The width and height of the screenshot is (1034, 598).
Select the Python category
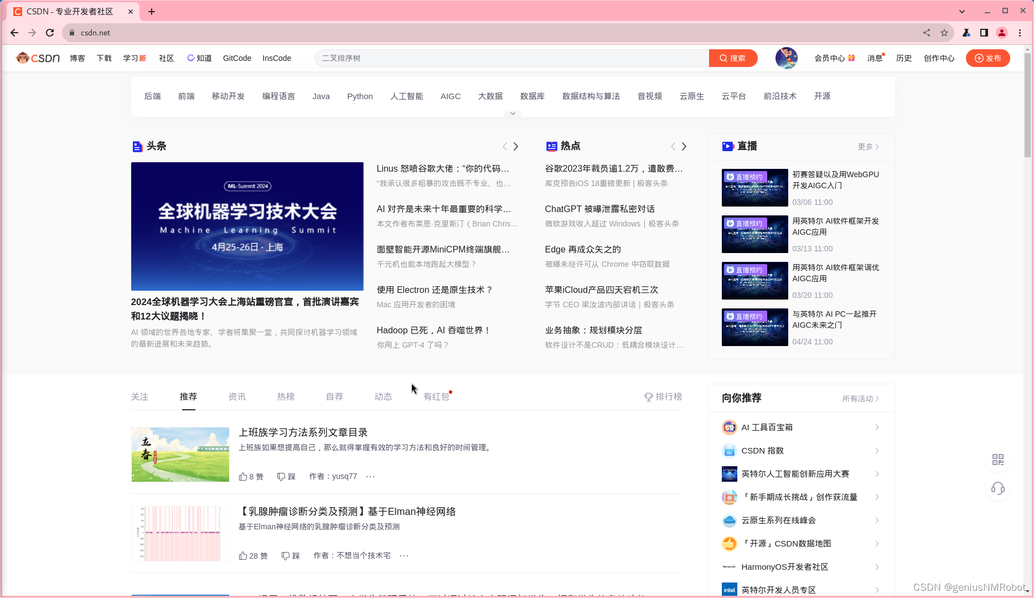(x=360, y=96)
